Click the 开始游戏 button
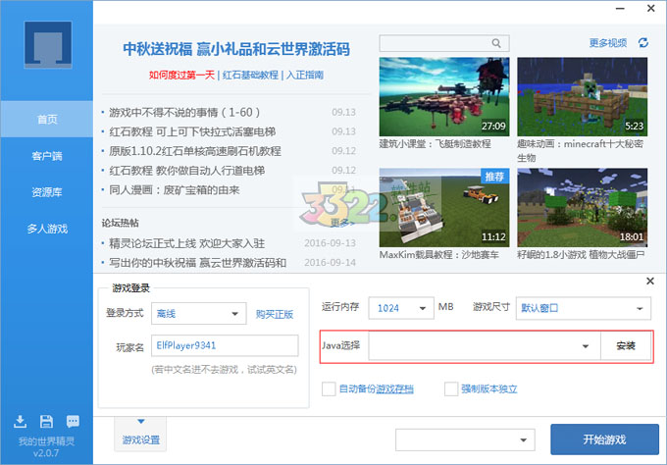This screenshot has width=667, height=465. pyautogui.click(x=604, y=439)
